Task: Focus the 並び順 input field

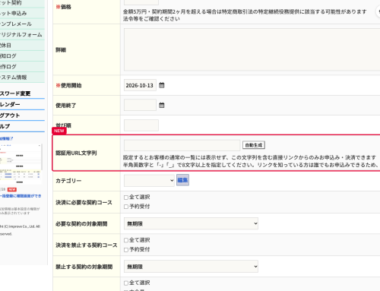Action: (x=141, y=125)
